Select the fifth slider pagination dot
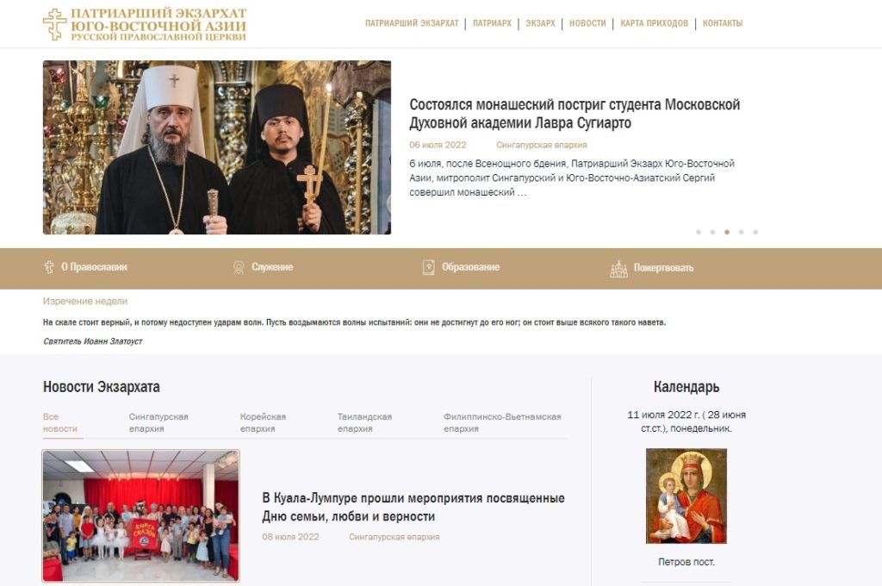The image size is (882, 586). pyautogui.click(x=755, y=232)
